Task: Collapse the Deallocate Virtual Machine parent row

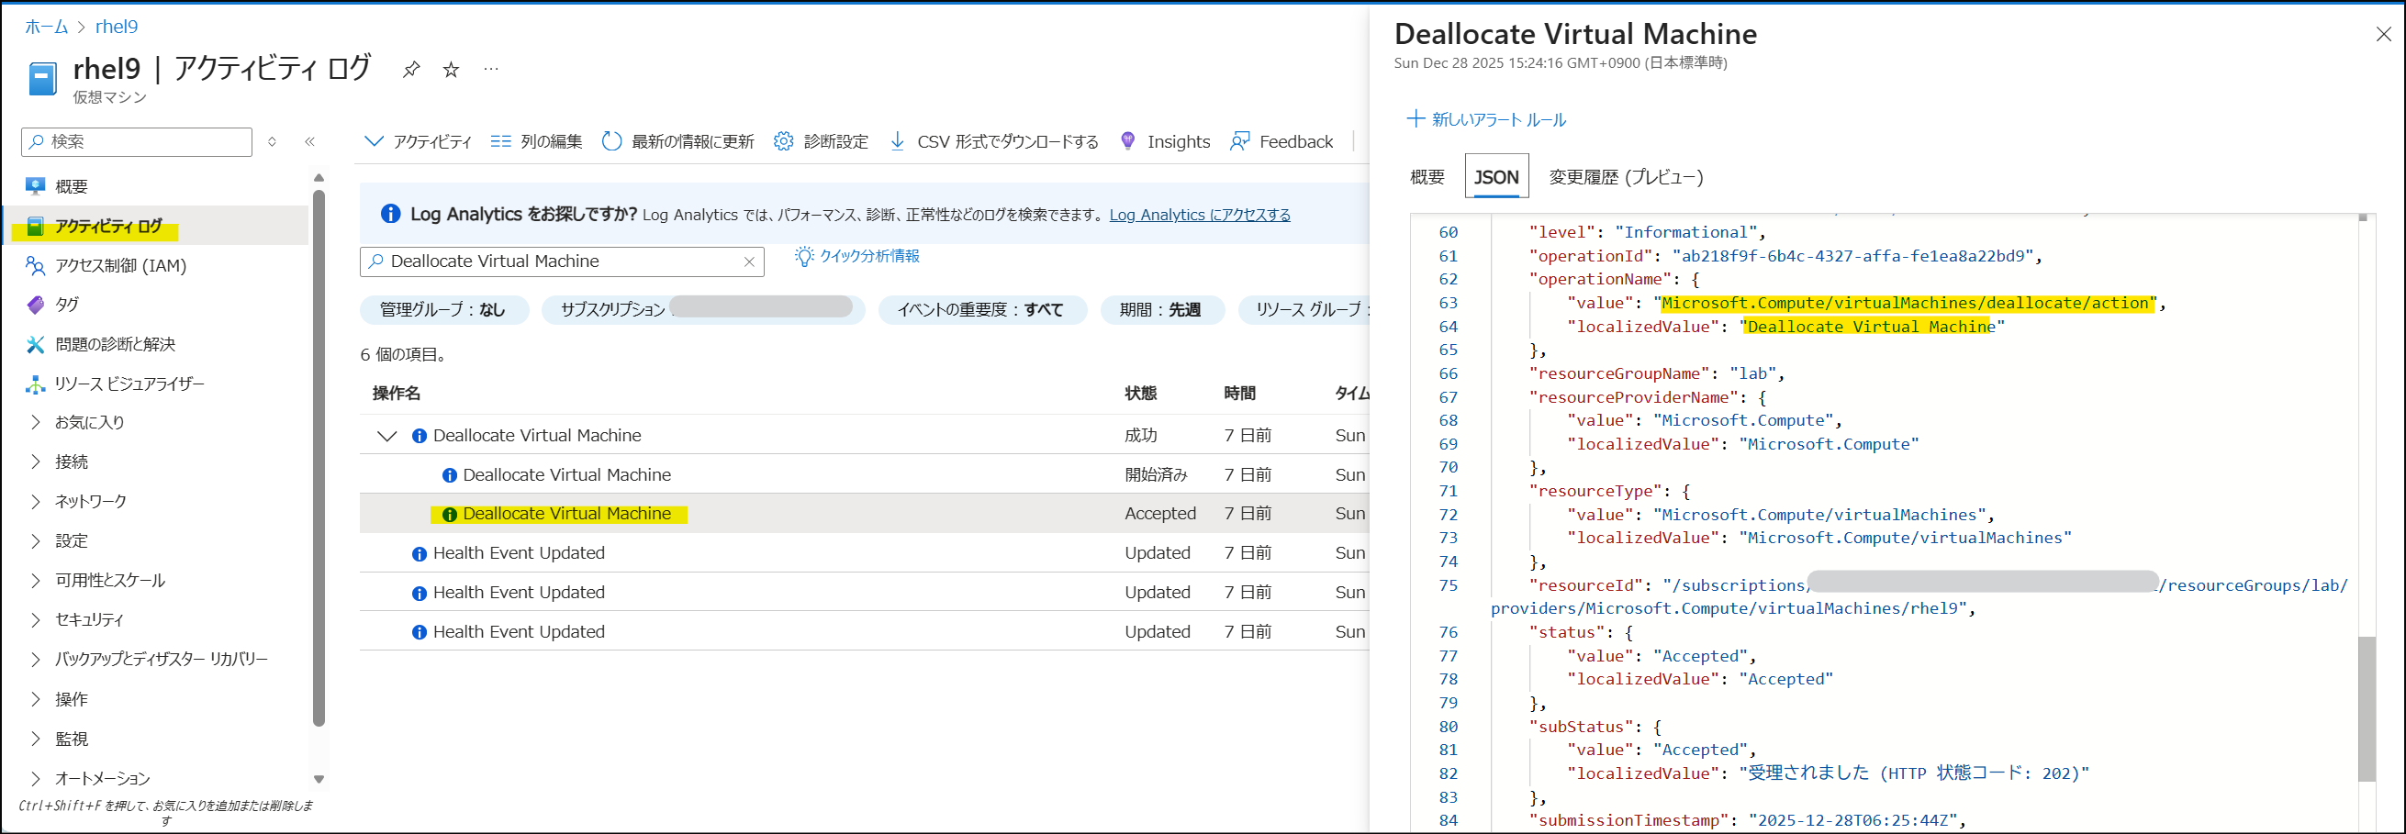Action: coord(386,436)
